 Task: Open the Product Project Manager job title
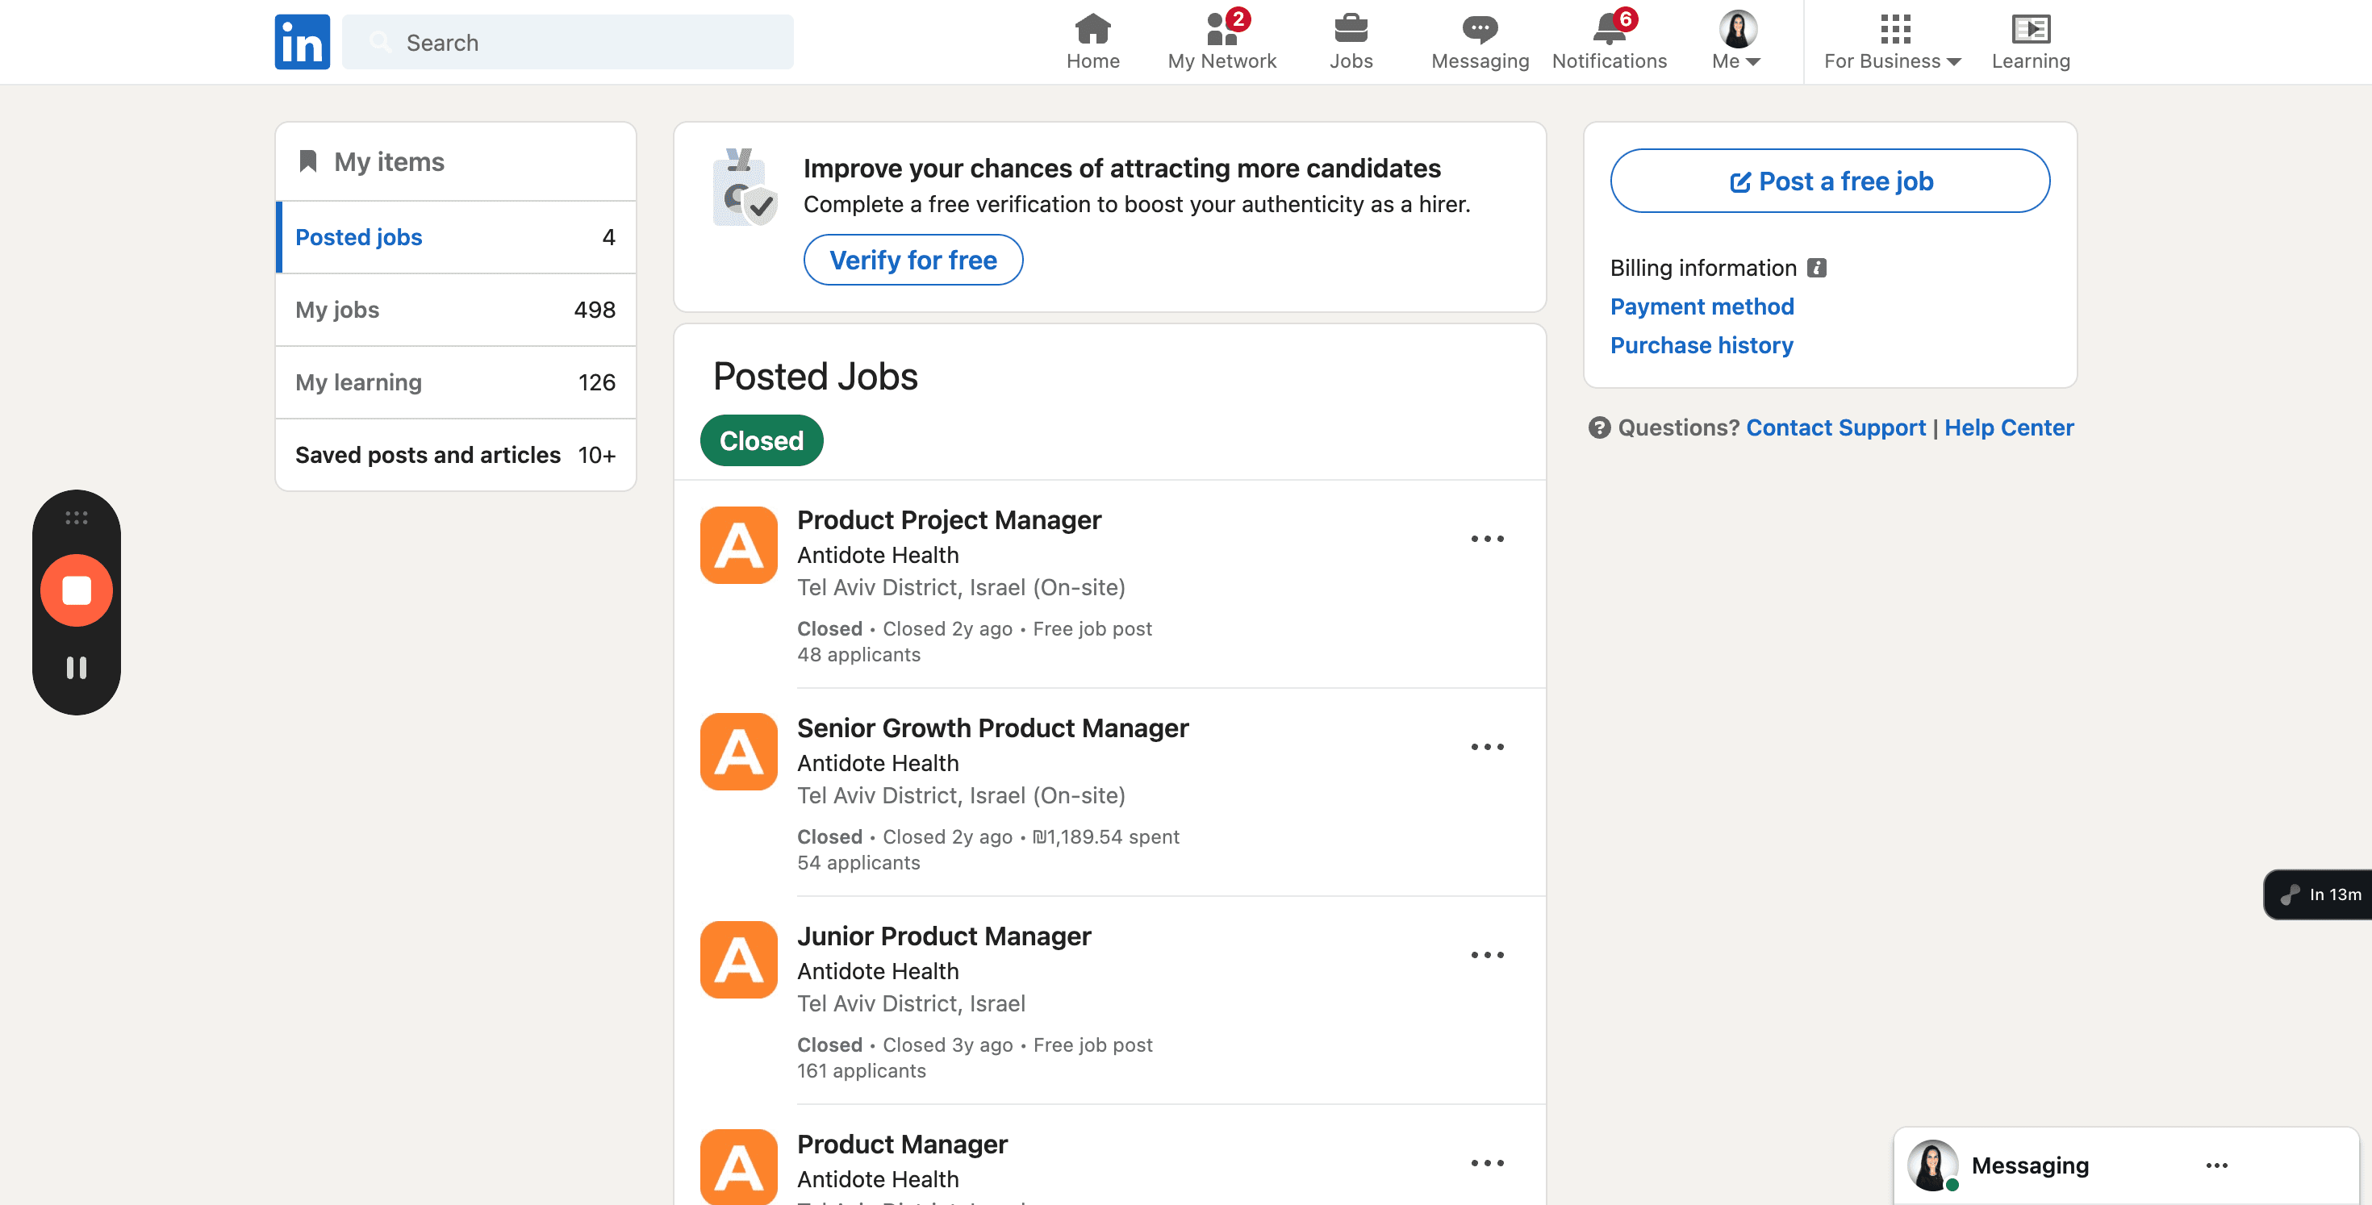click(x=949, y=520)
